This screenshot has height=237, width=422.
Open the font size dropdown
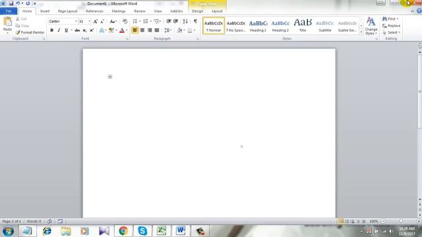click(90, 21)
